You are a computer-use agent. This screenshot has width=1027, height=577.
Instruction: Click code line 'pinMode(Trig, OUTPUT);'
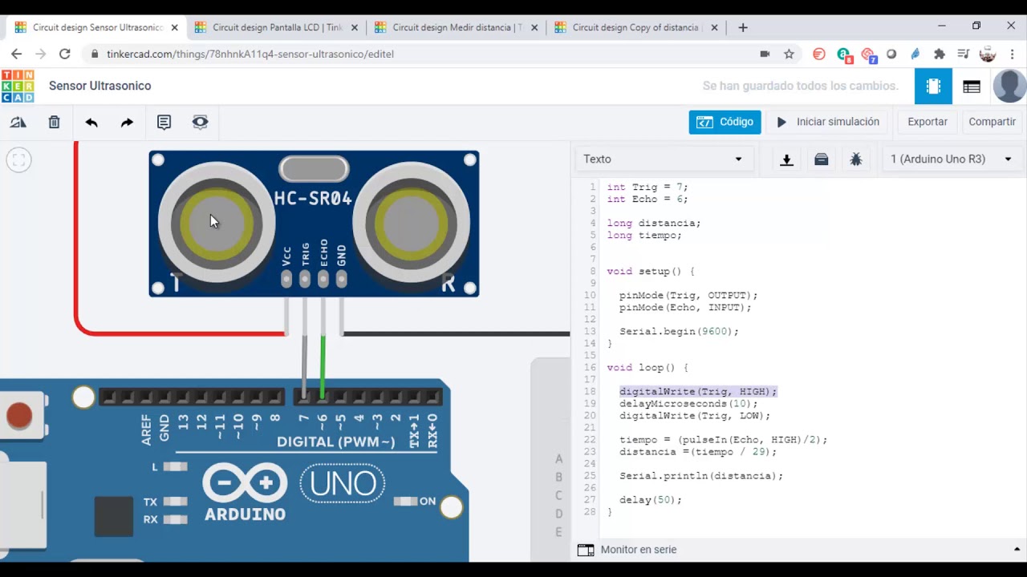click(688, 295)
